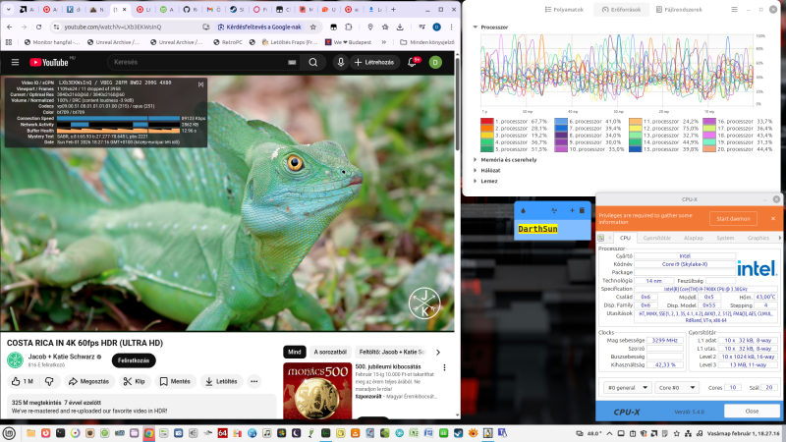The height and width of the screenshot is (442, 786).
Task: Click the Close button in CPU-X
Action: (752, 411)
